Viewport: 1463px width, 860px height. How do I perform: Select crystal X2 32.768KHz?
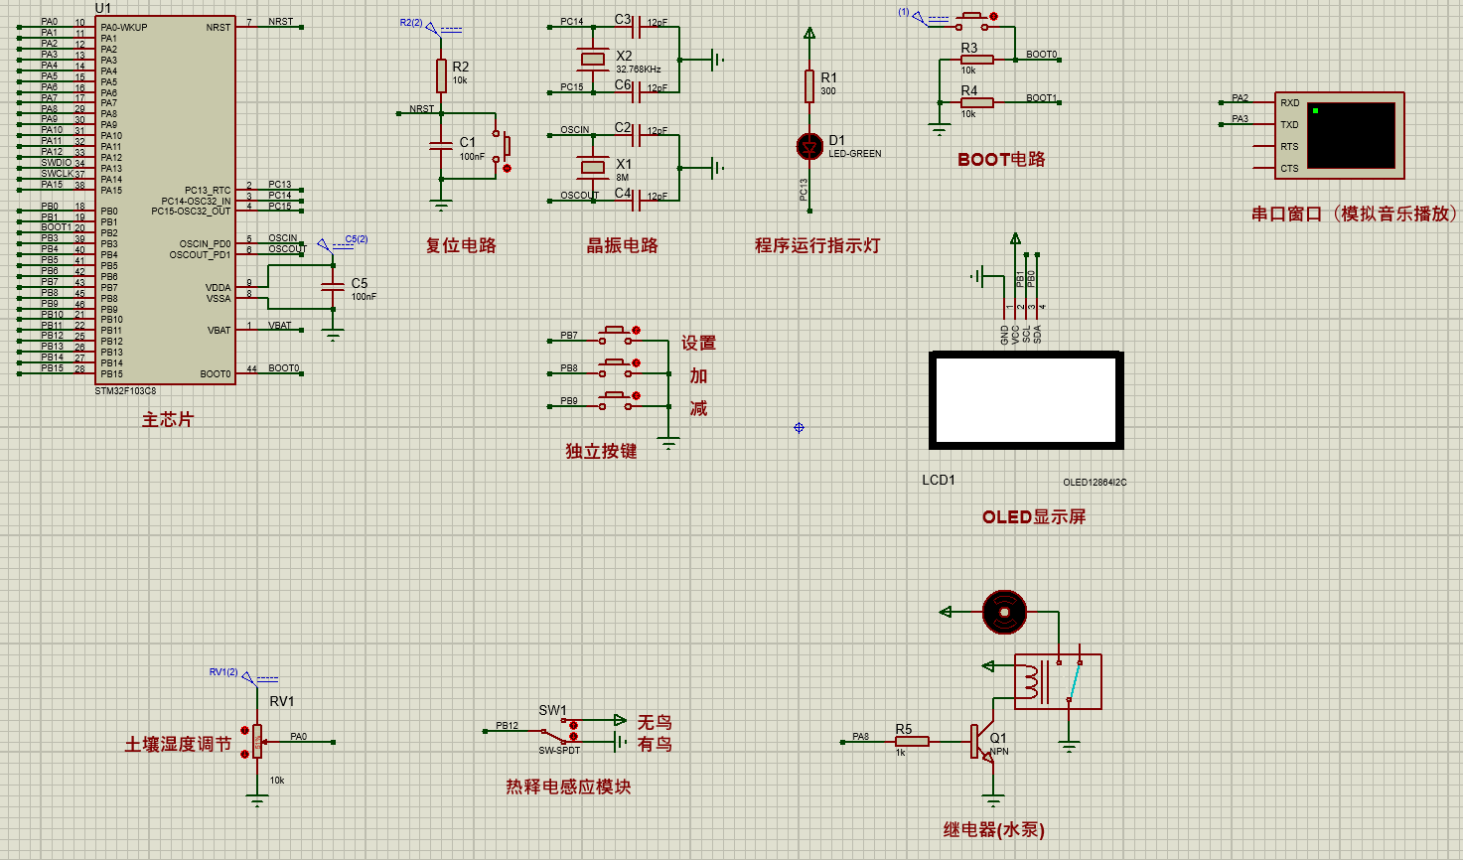pyautogui.click(x=593, y=60)
